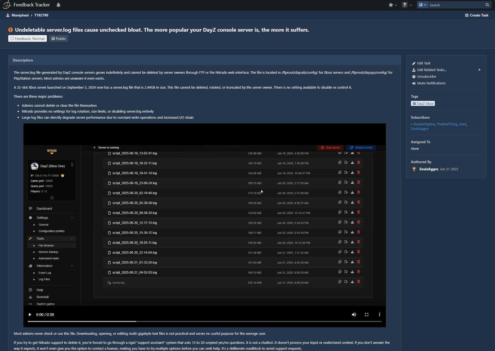Mute the video volume
The width and height of the screenshot is (495, 351).
click(x=354, y=315)
